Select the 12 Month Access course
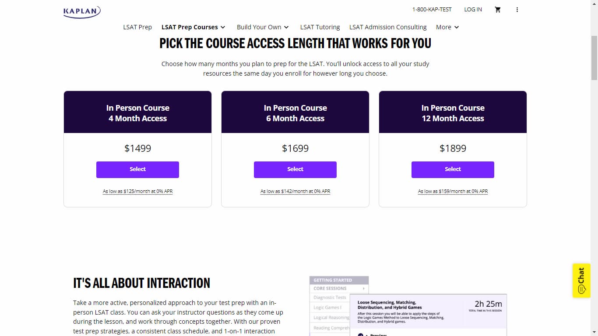This screenshot has width=598, height=336. pos(453,169)
